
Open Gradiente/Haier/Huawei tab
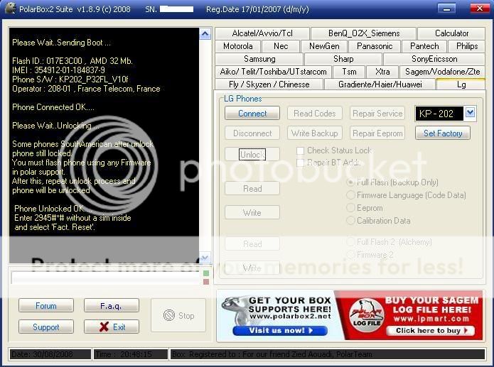(380, 84)
